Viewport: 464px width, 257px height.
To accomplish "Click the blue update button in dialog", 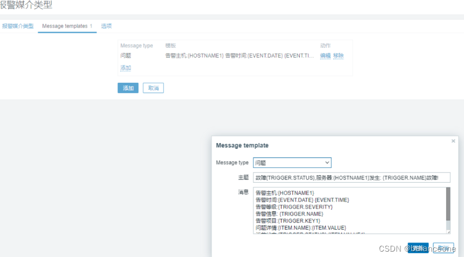I will 418,248.
